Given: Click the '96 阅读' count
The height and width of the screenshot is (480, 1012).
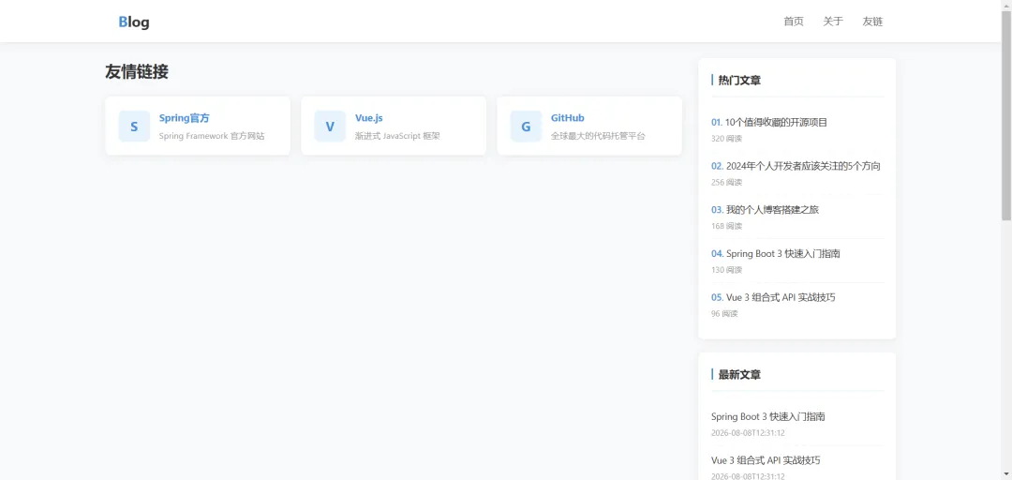Looking at the screenshot, I should tap(724, 314).
